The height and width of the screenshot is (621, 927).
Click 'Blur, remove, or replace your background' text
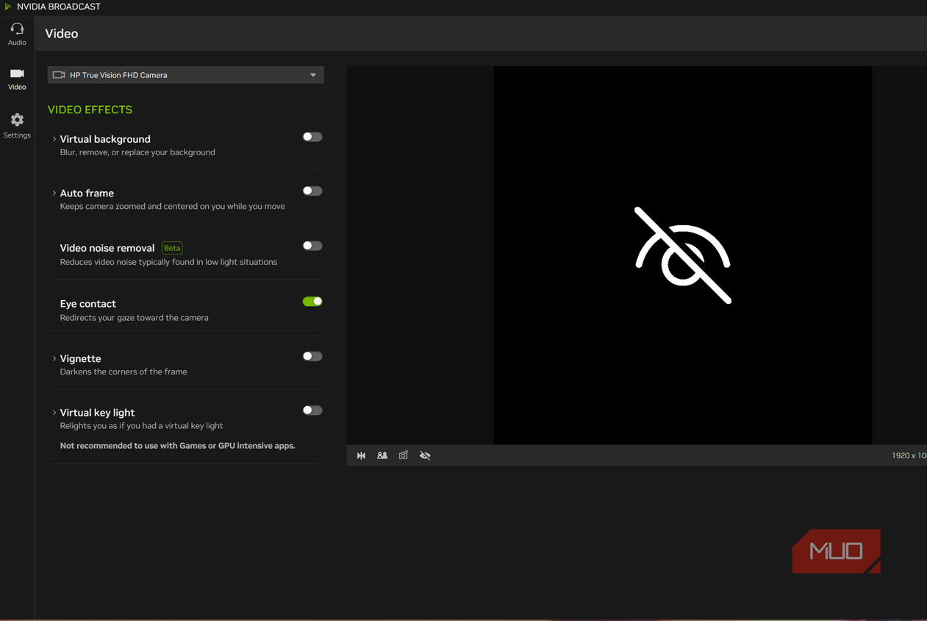[x=137, y=152]
